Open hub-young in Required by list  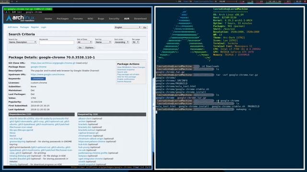pyautogui.click(x=84, y=148)
